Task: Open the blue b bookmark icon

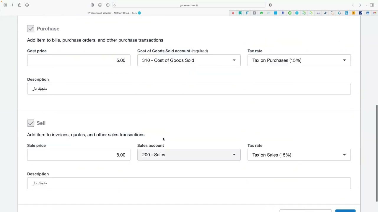Action: 346,13
